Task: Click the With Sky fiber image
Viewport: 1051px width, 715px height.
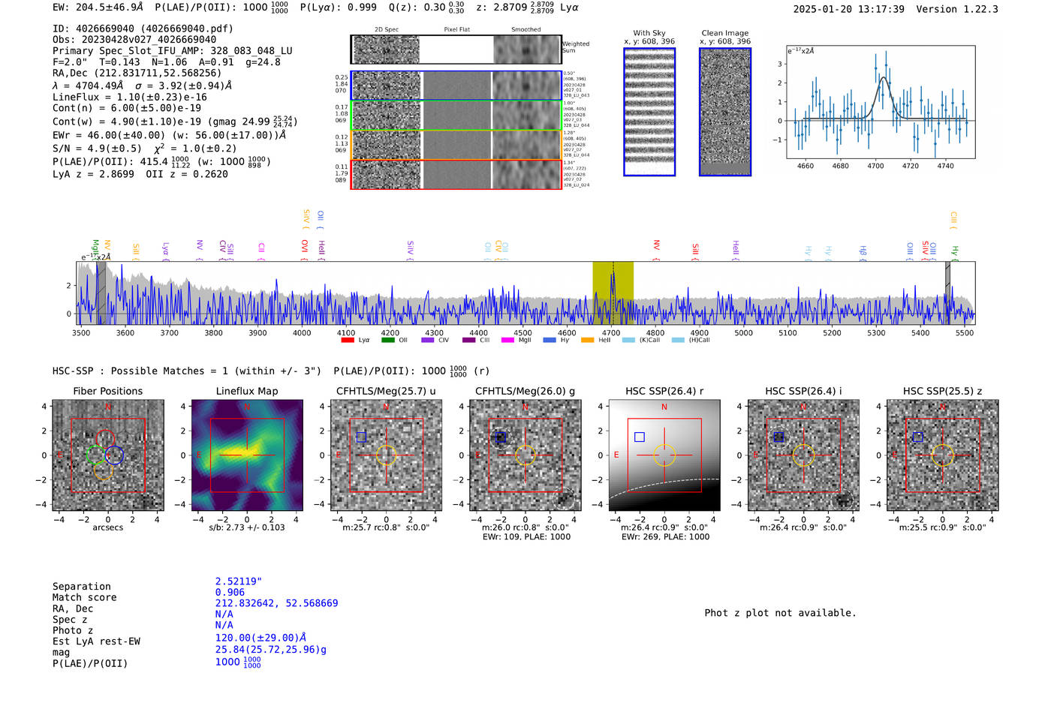Action: pos(649,112)
